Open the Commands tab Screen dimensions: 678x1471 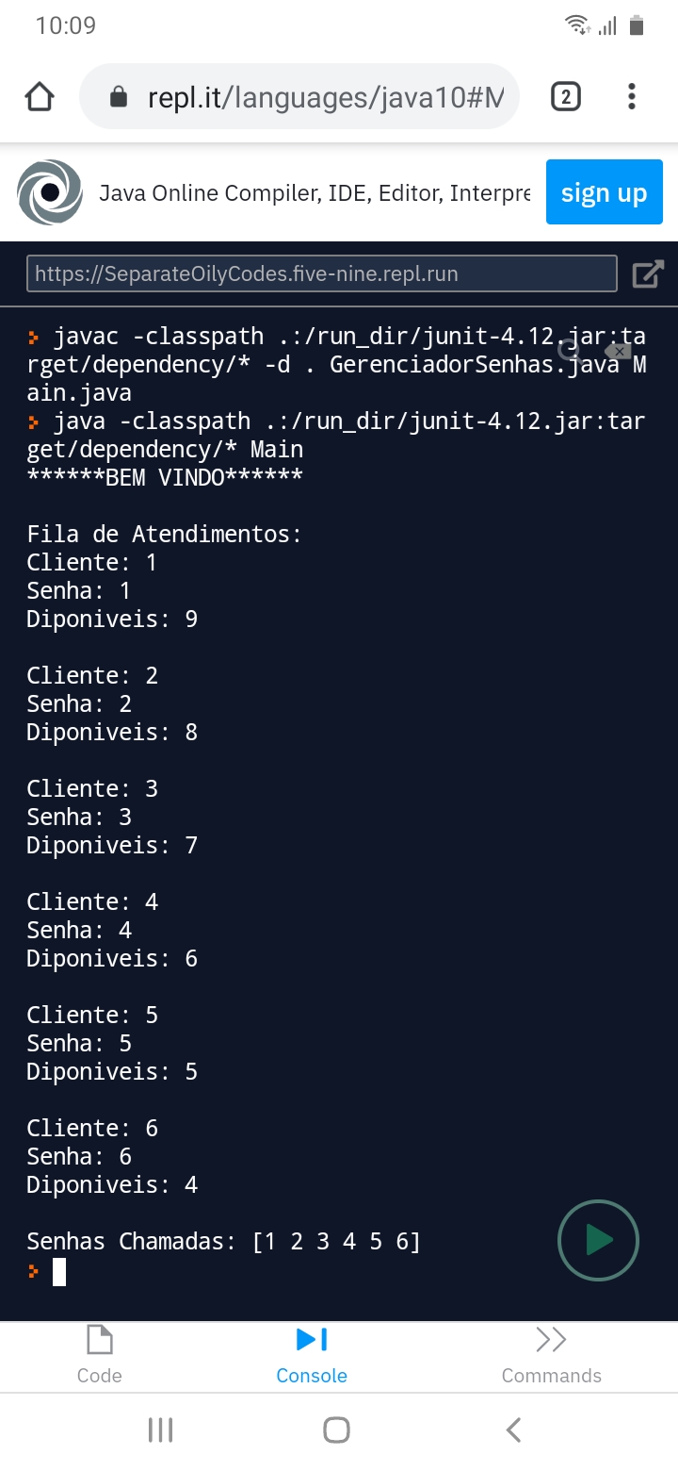click(551, 1355)
